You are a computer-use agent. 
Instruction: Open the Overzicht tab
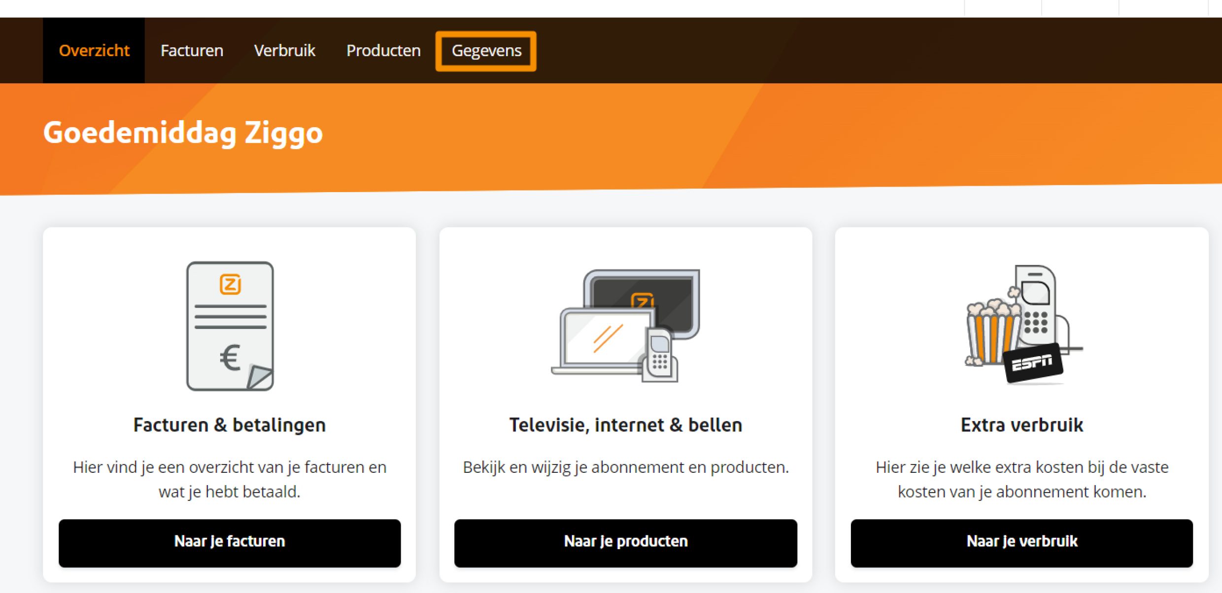pos(94,50)
